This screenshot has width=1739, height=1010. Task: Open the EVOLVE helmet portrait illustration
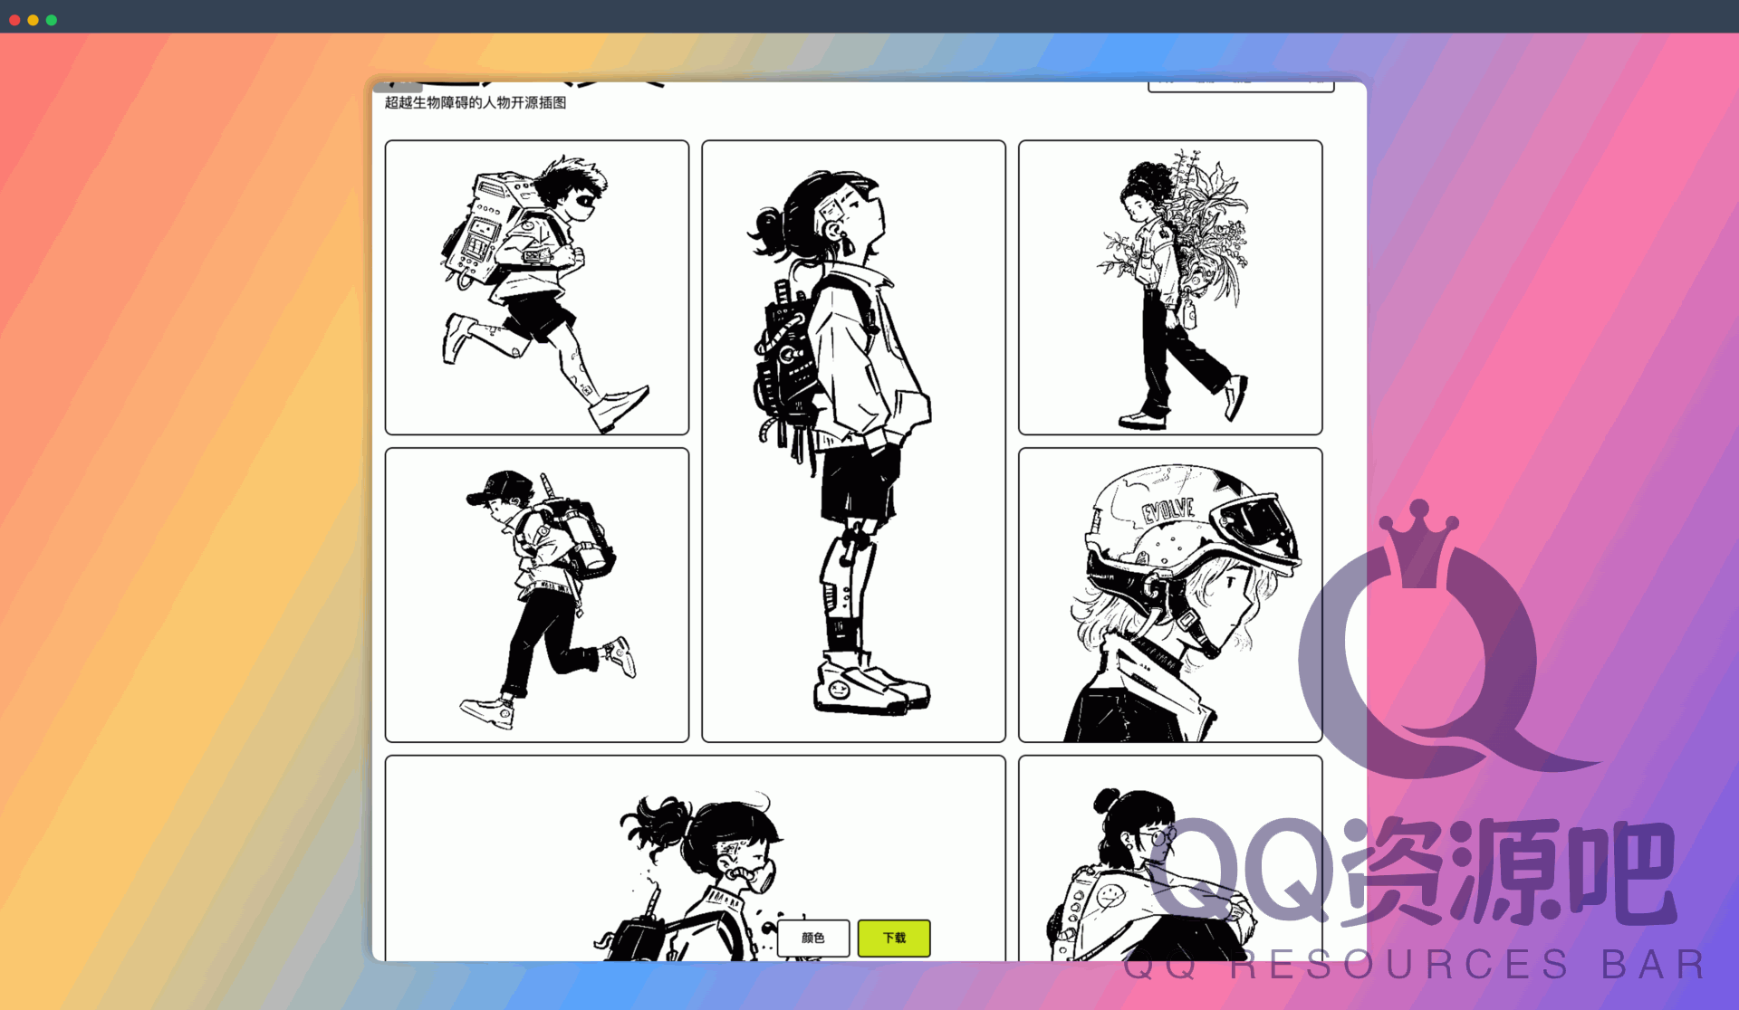[x=1170, y=596]
